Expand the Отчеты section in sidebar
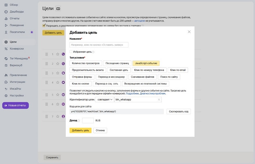Image resolution: width=255 pixels, height=164 pixels. point(14,18)
